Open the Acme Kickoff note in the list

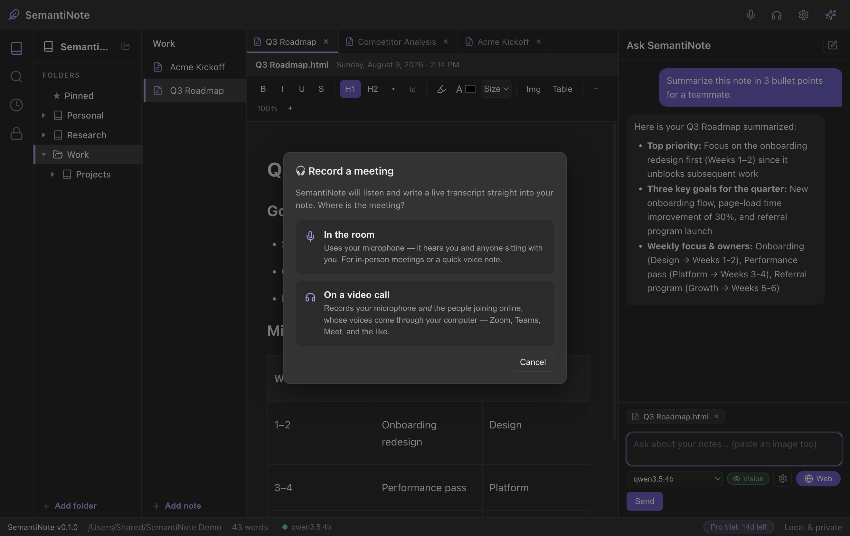click(195, 67)
